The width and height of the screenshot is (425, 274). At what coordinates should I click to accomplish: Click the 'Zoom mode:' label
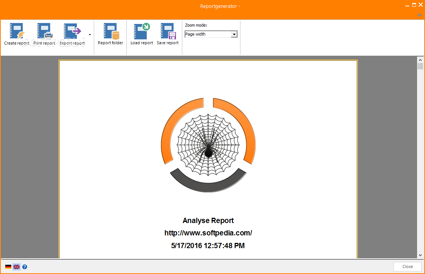(x=196, y=25)
